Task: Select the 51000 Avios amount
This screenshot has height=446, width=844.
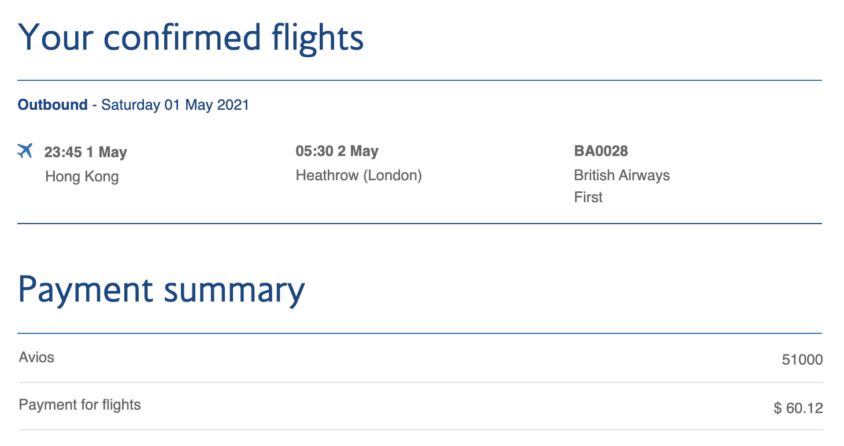Action: click(x=802, y=360)
